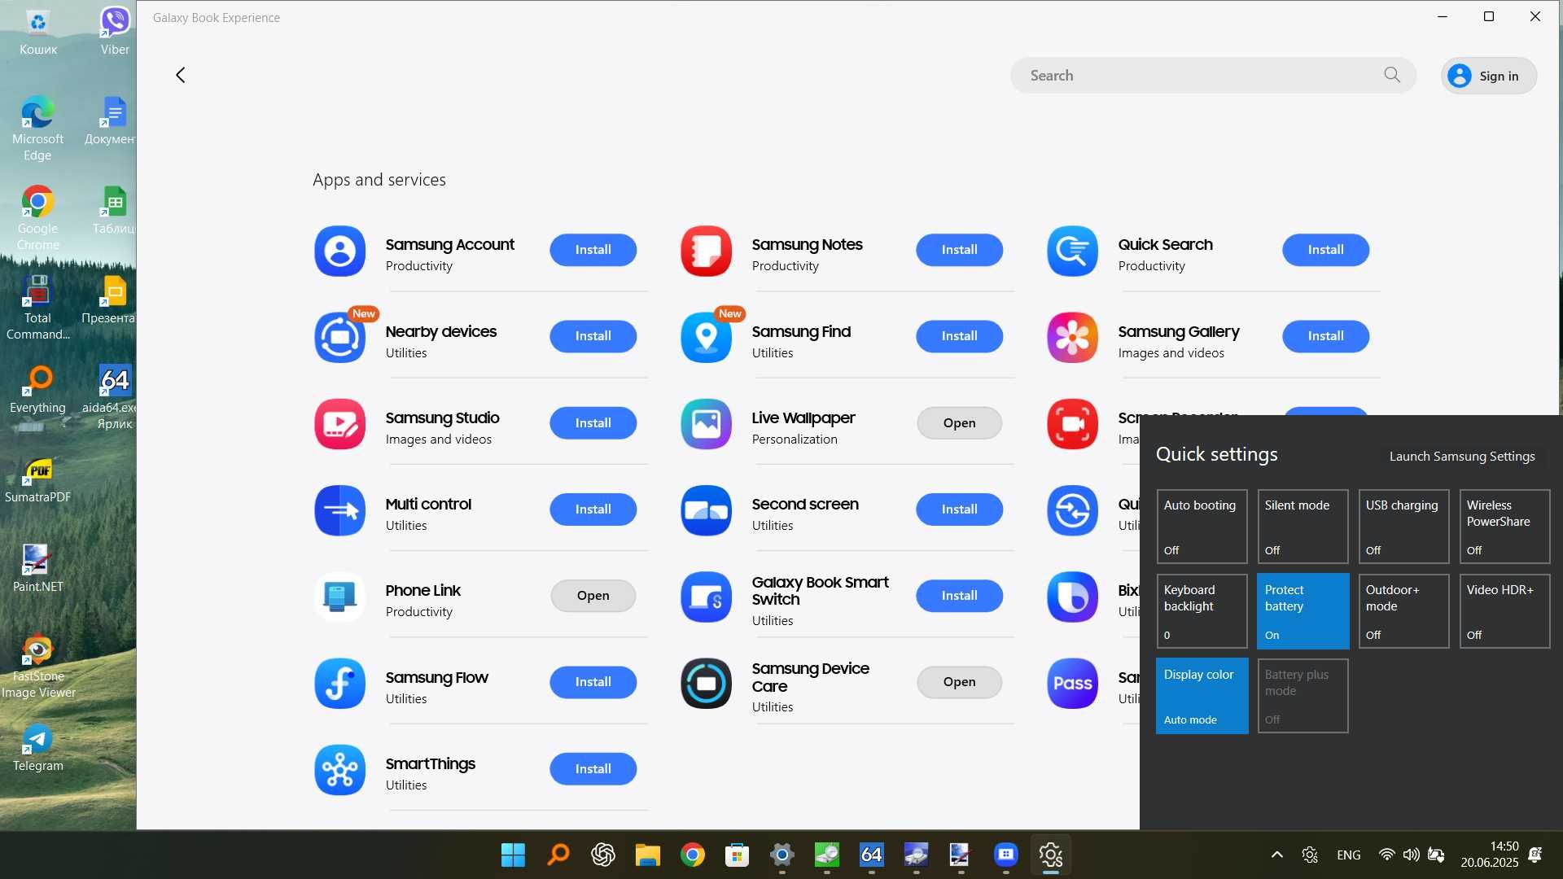Click Launch Samsung Settings link

point(1461,456)
